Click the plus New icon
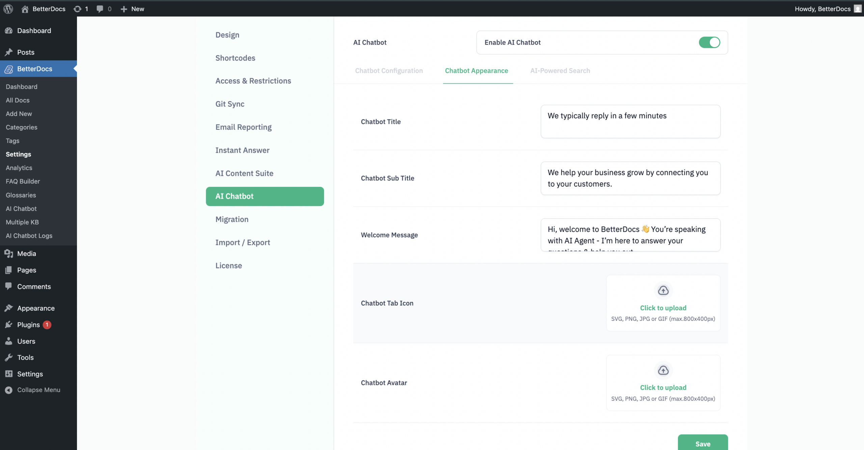864x450 pixels. click(x=124, y=9)
